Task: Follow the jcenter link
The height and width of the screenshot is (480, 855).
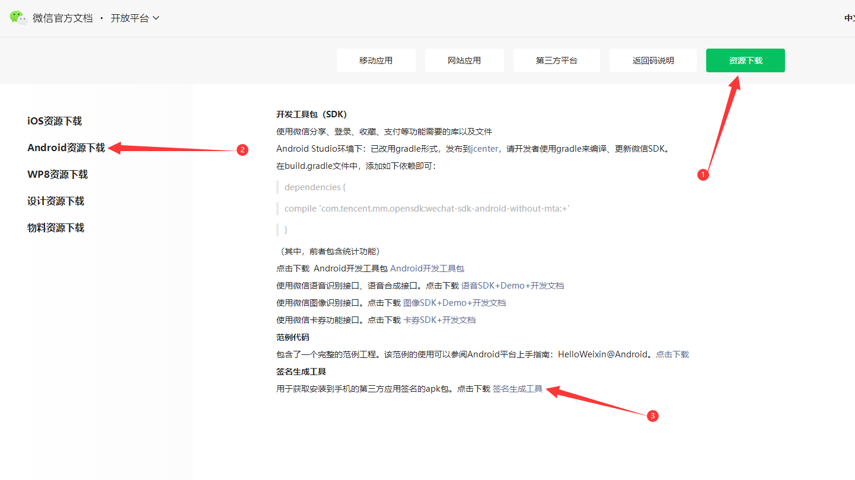Action: pos(484,149)
